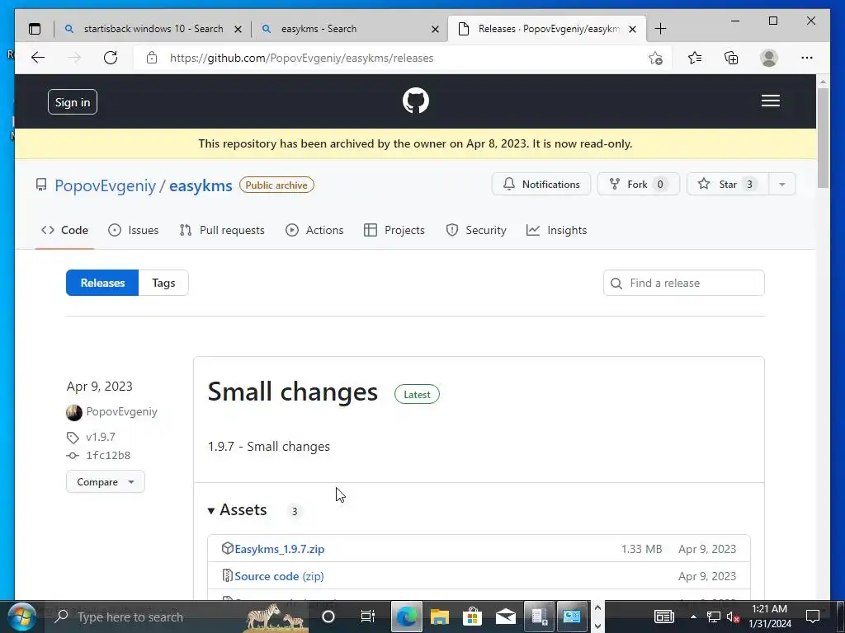This screenshot has height=633, width=845.
Task: Star the easykms repository
Action: click(728, 184)
